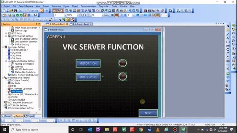Click the Open project folder icon
Viewport: 237px width, 133px height.
pos(11,11)
